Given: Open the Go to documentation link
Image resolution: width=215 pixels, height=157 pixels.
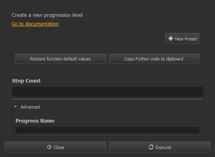Looking at the screenshot, I should point(35,24).
